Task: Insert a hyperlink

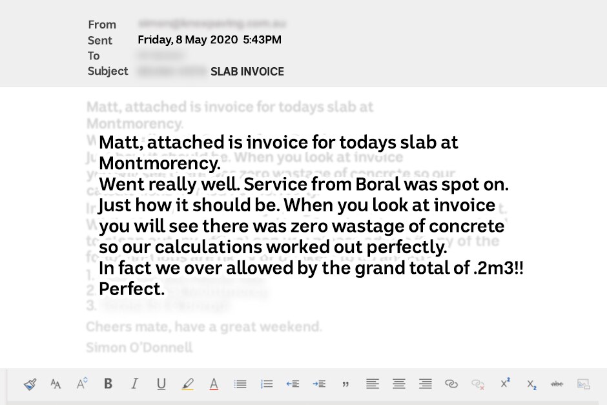Action: click(452, 383)
